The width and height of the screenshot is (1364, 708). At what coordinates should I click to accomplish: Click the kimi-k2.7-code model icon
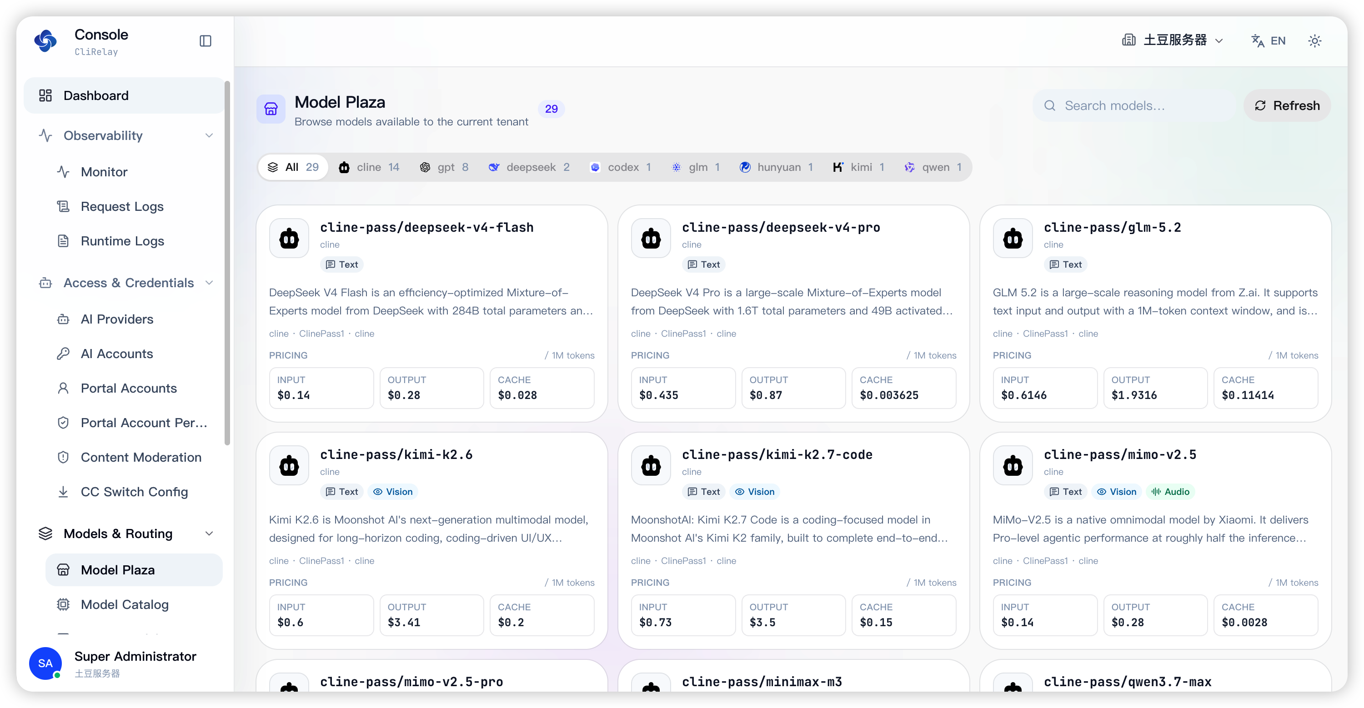(651, 466)
